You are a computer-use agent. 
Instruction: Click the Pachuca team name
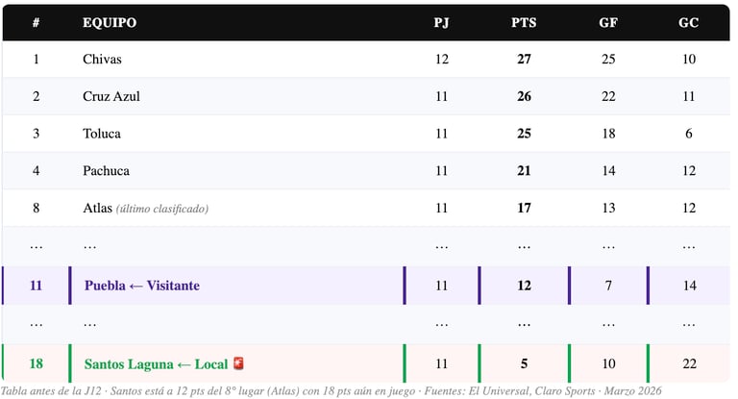tap(106, 170)
